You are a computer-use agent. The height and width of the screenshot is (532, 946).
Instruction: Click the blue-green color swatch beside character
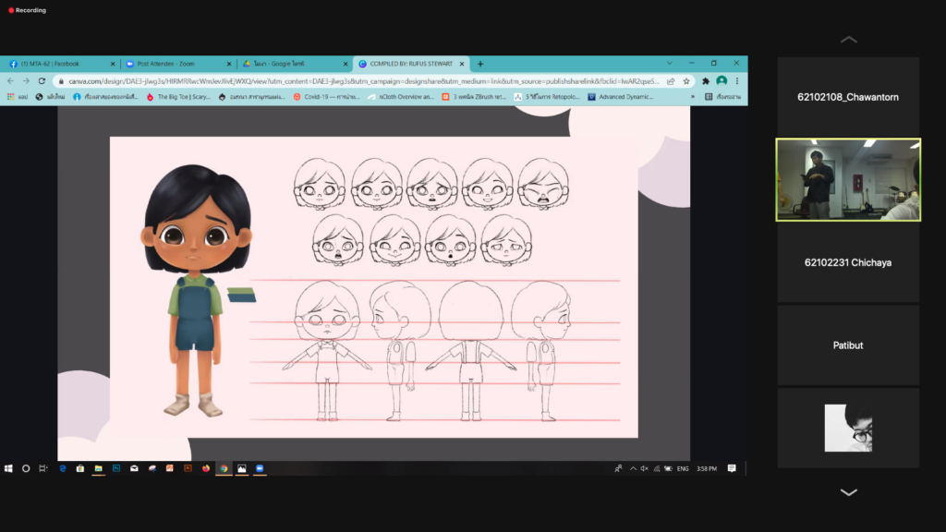(241, 295)
